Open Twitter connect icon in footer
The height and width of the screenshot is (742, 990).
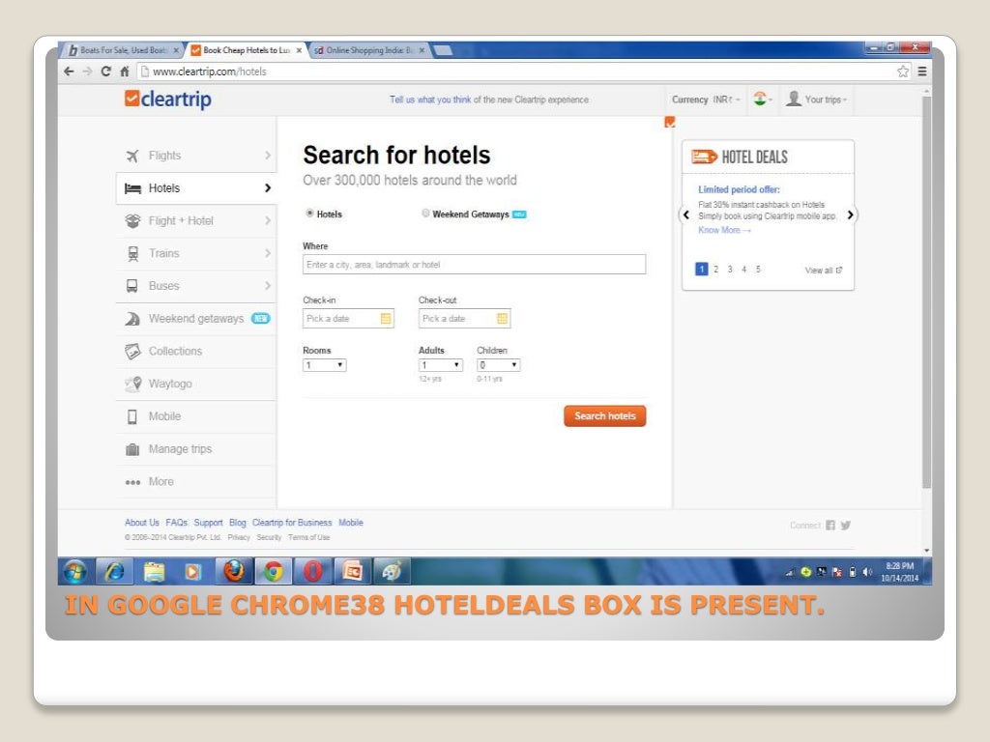[x=845, y=525]
